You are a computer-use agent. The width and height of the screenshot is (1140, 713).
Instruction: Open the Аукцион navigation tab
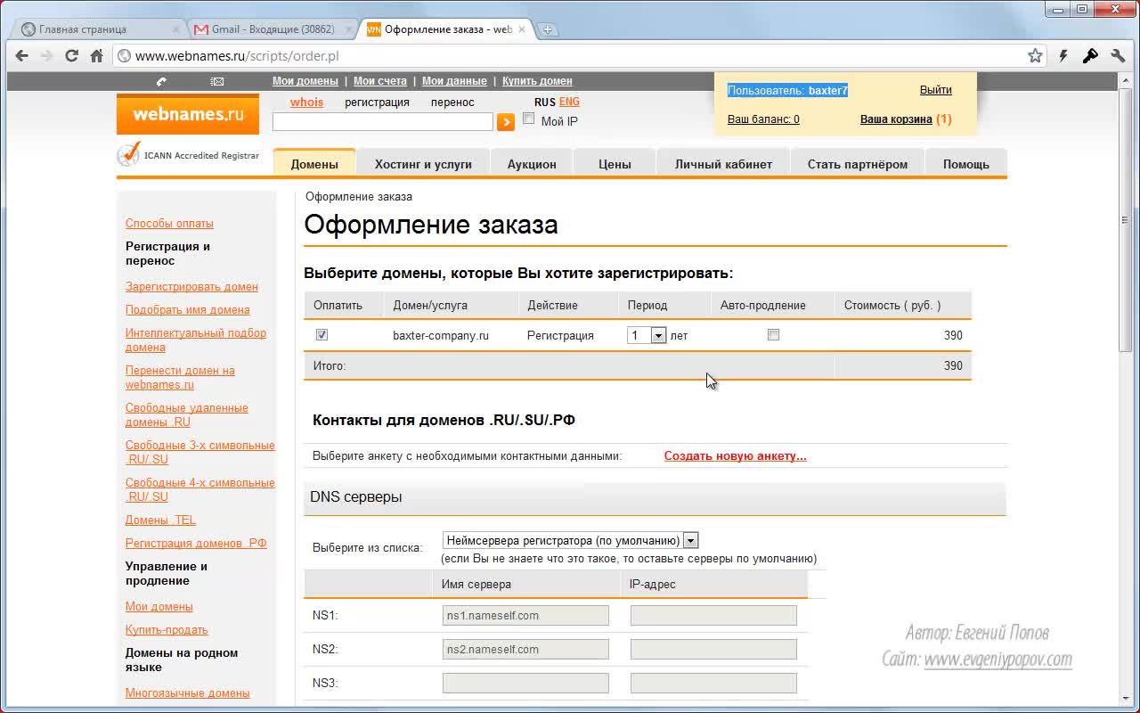click(x=532, y=164)
